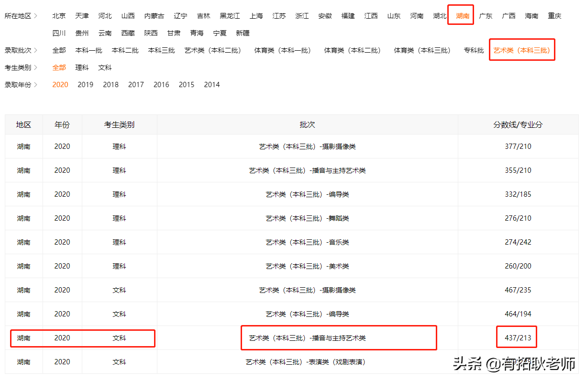
Task: Click the highlighted score 437/213
Action: click(x=516, y=337)
